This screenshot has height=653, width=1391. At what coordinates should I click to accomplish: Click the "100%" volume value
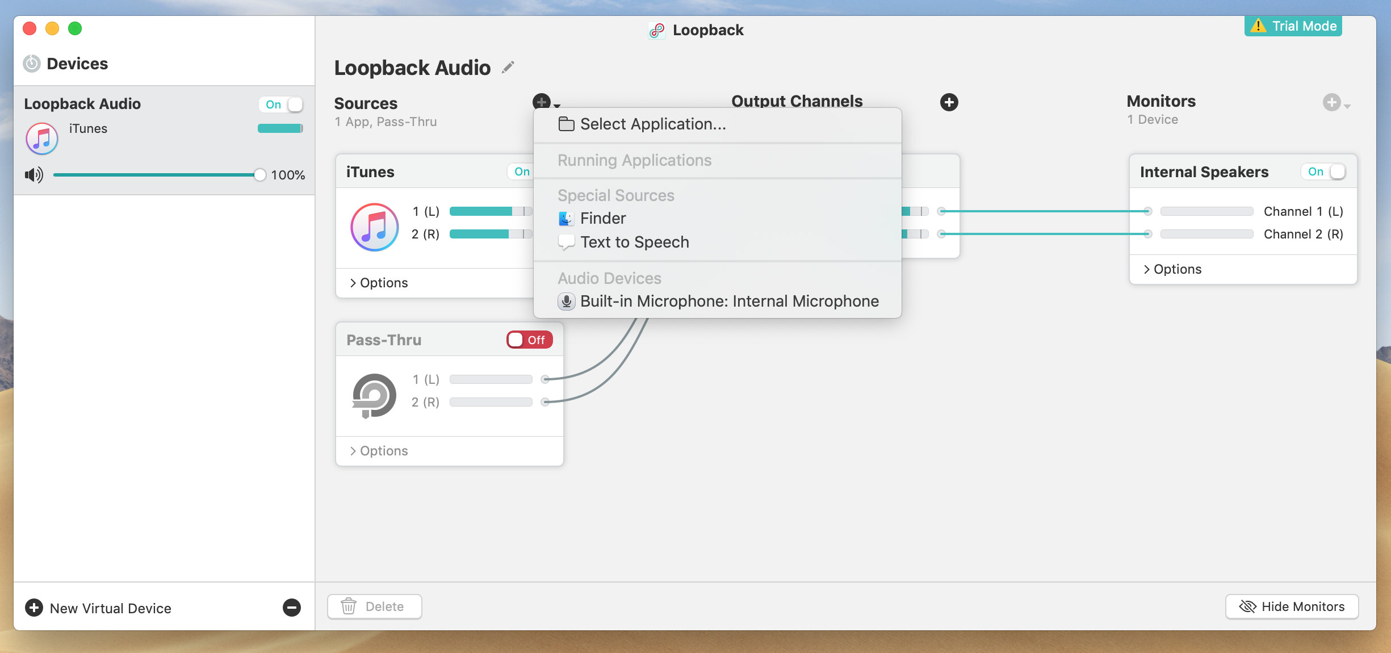point(288,175)
